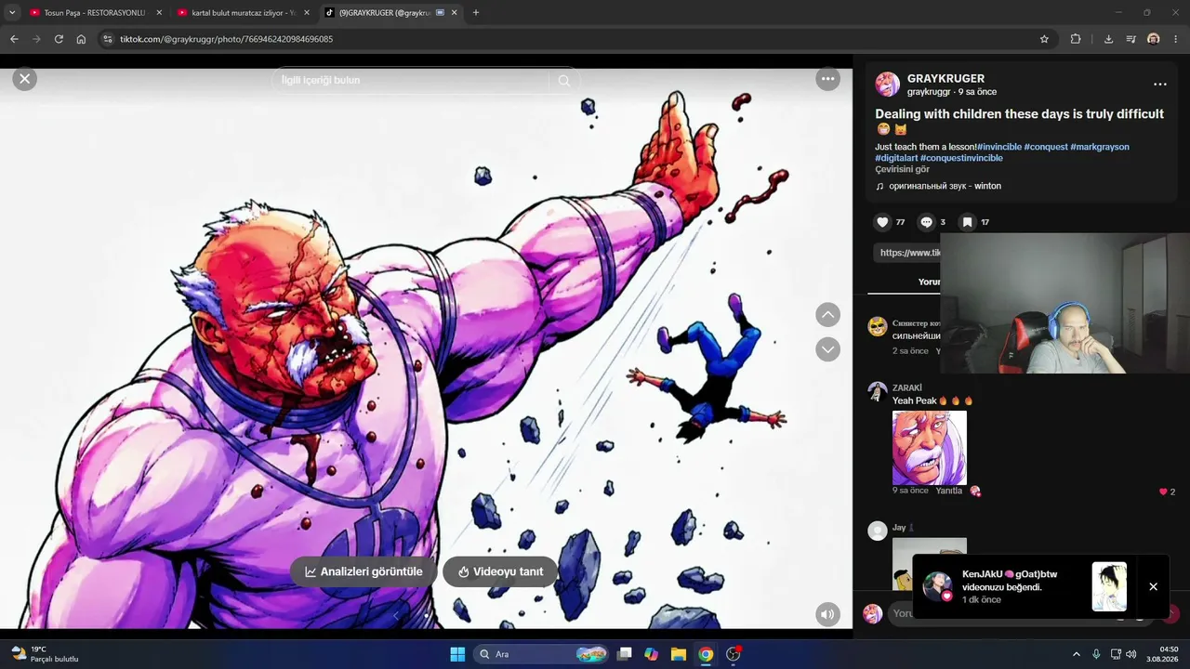Click the magnifier icon in the related content search
This screenshot has height=669, width=1190.
coord(564,81)
